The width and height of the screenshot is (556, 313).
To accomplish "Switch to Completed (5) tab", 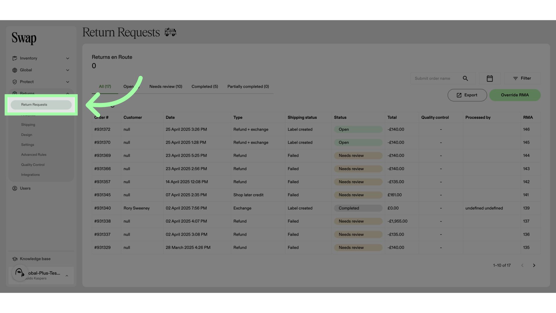I will [205, 87].
